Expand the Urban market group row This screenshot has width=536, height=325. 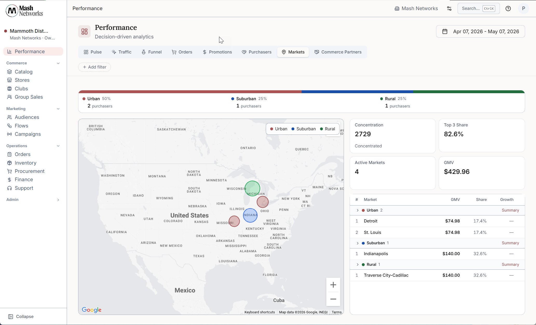pos(357,210)
